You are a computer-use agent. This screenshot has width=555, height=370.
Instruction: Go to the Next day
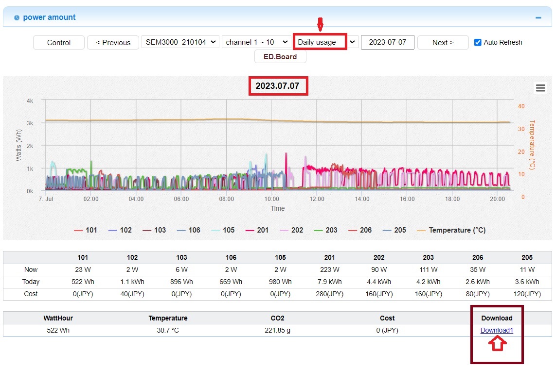pos(443,42)
